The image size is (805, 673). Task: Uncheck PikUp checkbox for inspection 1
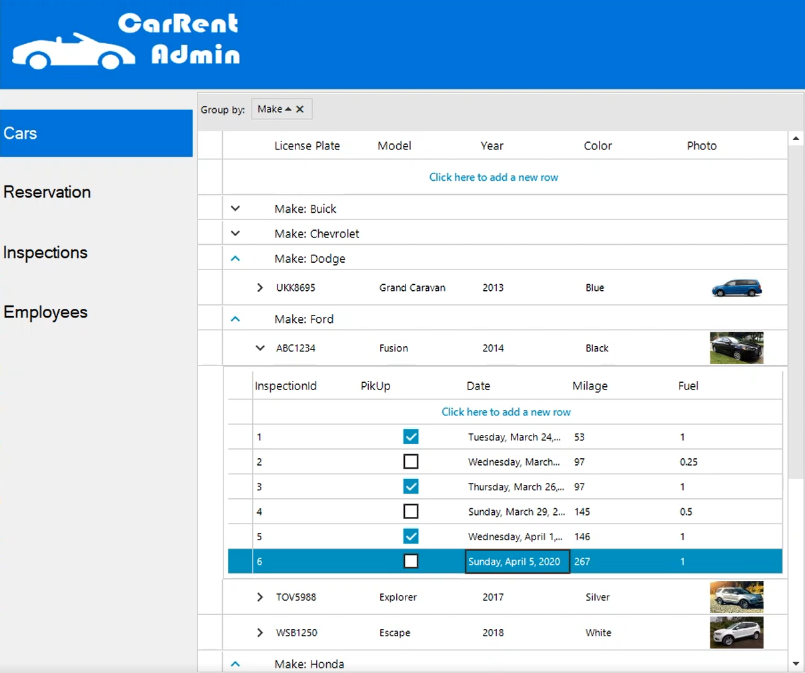(411, 437)
